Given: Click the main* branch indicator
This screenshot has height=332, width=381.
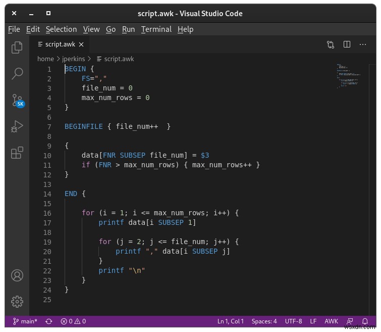Looking at the screenshot, I should [25, 321].
